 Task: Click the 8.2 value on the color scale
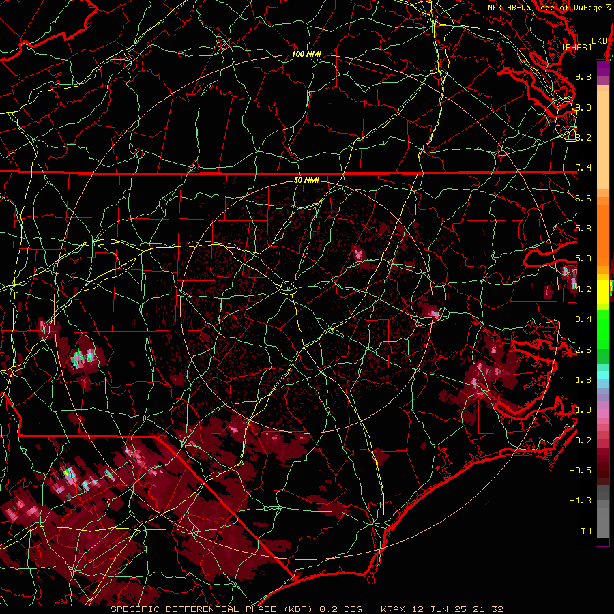click(583, 137)
